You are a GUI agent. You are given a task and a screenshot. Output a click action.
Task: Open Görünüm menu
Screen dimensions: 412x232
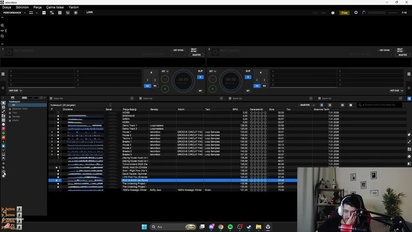coord(22,7)
